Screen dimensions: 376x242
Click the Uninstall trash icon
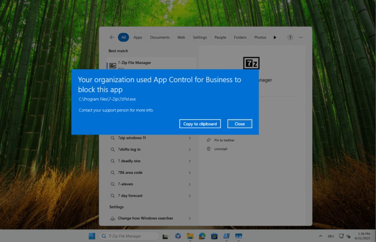point(209,149)
